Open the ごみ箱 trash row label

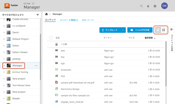(64, 44)
